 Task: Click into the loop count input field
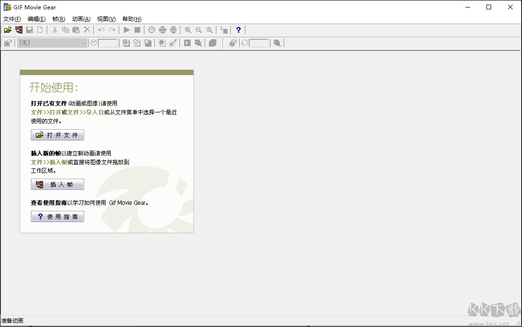click(x=259, y=43)
